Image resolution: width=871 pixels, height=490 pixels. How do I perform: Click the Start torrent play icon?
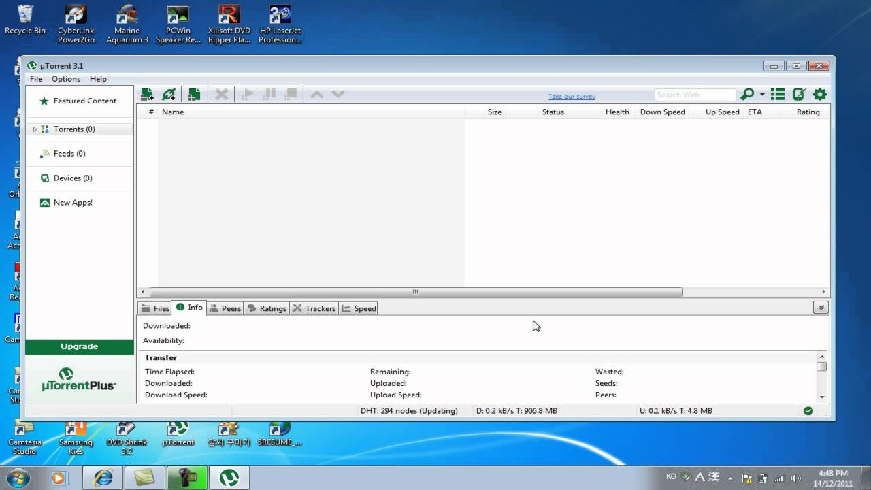(248, 95)
